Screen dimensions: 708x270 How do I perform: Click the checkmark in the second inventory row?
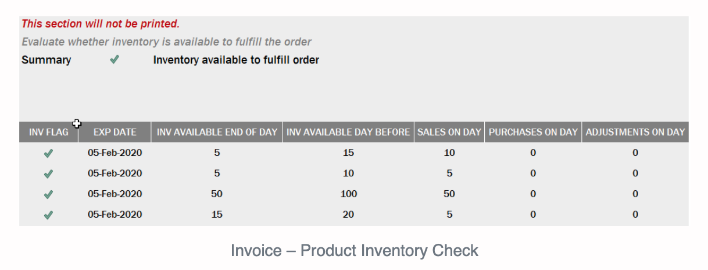click(x=48, y=174)
